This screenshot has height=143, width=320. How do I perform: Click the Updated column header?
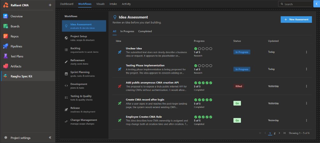coord(273,41)
